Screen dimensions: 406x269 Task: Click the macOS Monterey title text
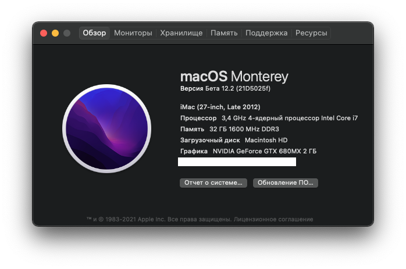click(x=234, y=77)
